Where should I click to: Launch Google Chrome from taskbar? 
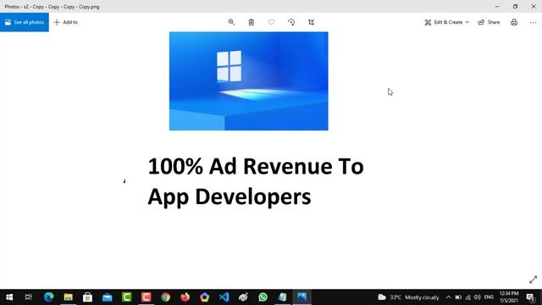[x=166, y=297]
